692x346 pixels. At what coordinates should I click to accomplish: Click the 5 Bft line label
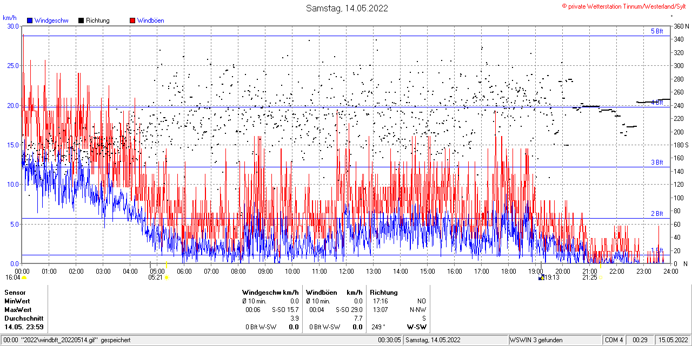656,31
